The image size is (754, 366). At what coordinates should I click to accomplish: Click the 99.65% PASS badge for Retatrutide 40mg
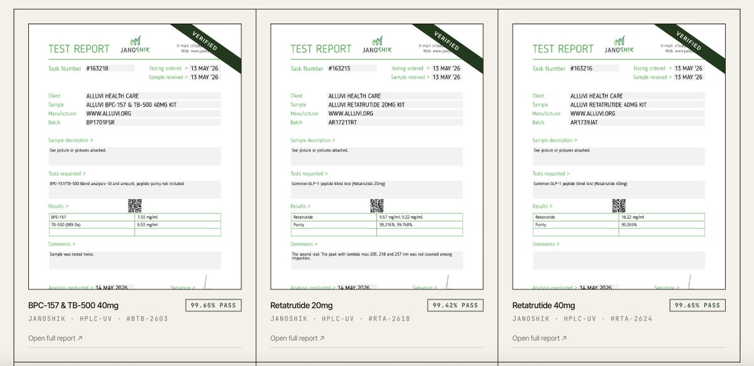[697, 306]
